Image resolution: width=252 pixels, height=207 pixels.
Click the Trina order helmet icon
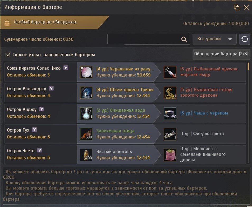pyautogui.click(x=86, y=93)
